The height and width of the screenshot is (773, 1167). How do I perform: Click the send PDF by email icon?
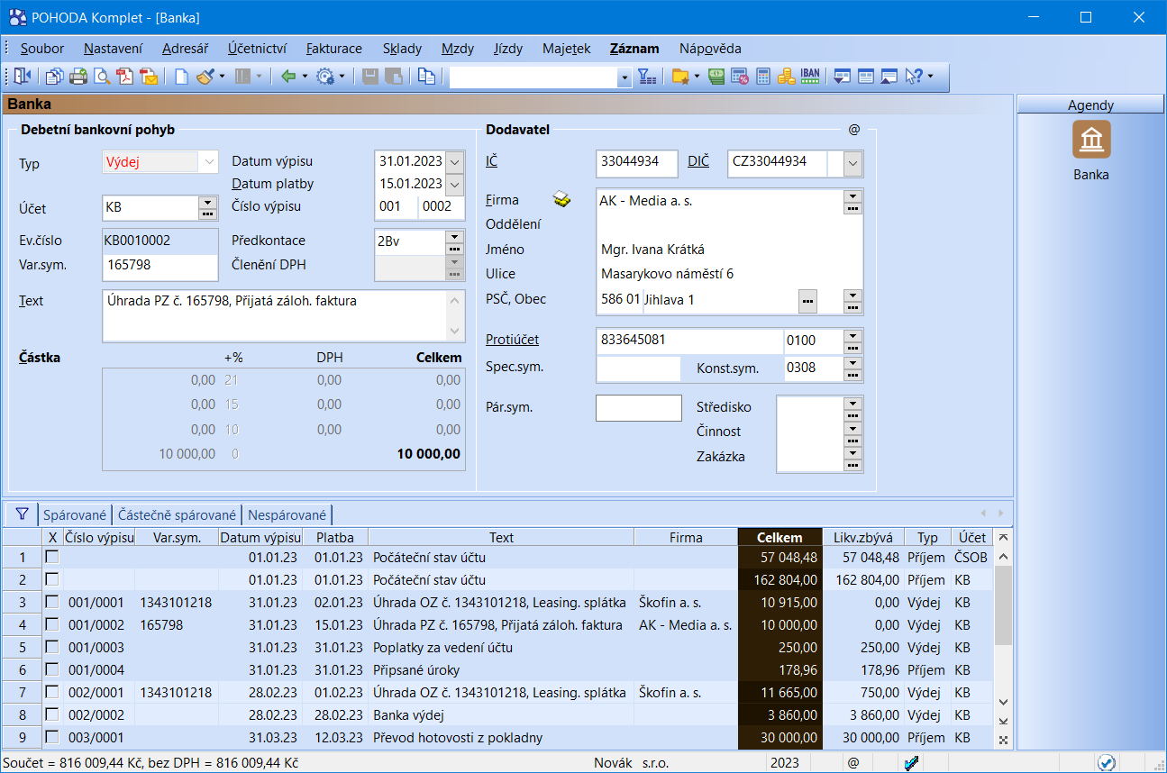pyautogui.click(x=149, y=77)
